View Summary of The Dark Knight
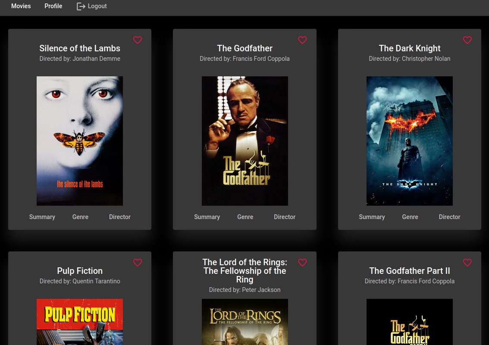Viewport: 489px width, 345px height. coord(372,217)
